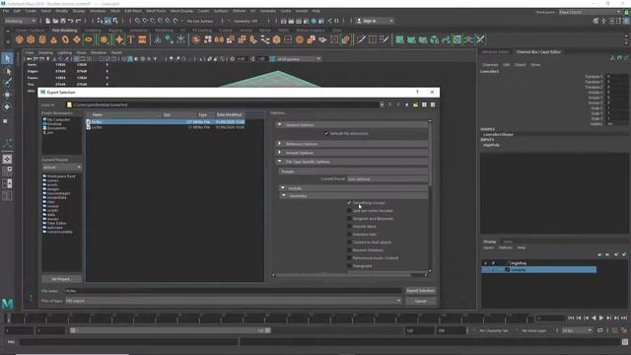Open the Modeling menu set dropdown
The image size is (631, 355).
(x=20, y=21)
